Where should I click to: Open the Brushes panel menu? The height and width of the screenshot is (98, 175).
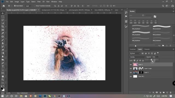click(173, 11)
